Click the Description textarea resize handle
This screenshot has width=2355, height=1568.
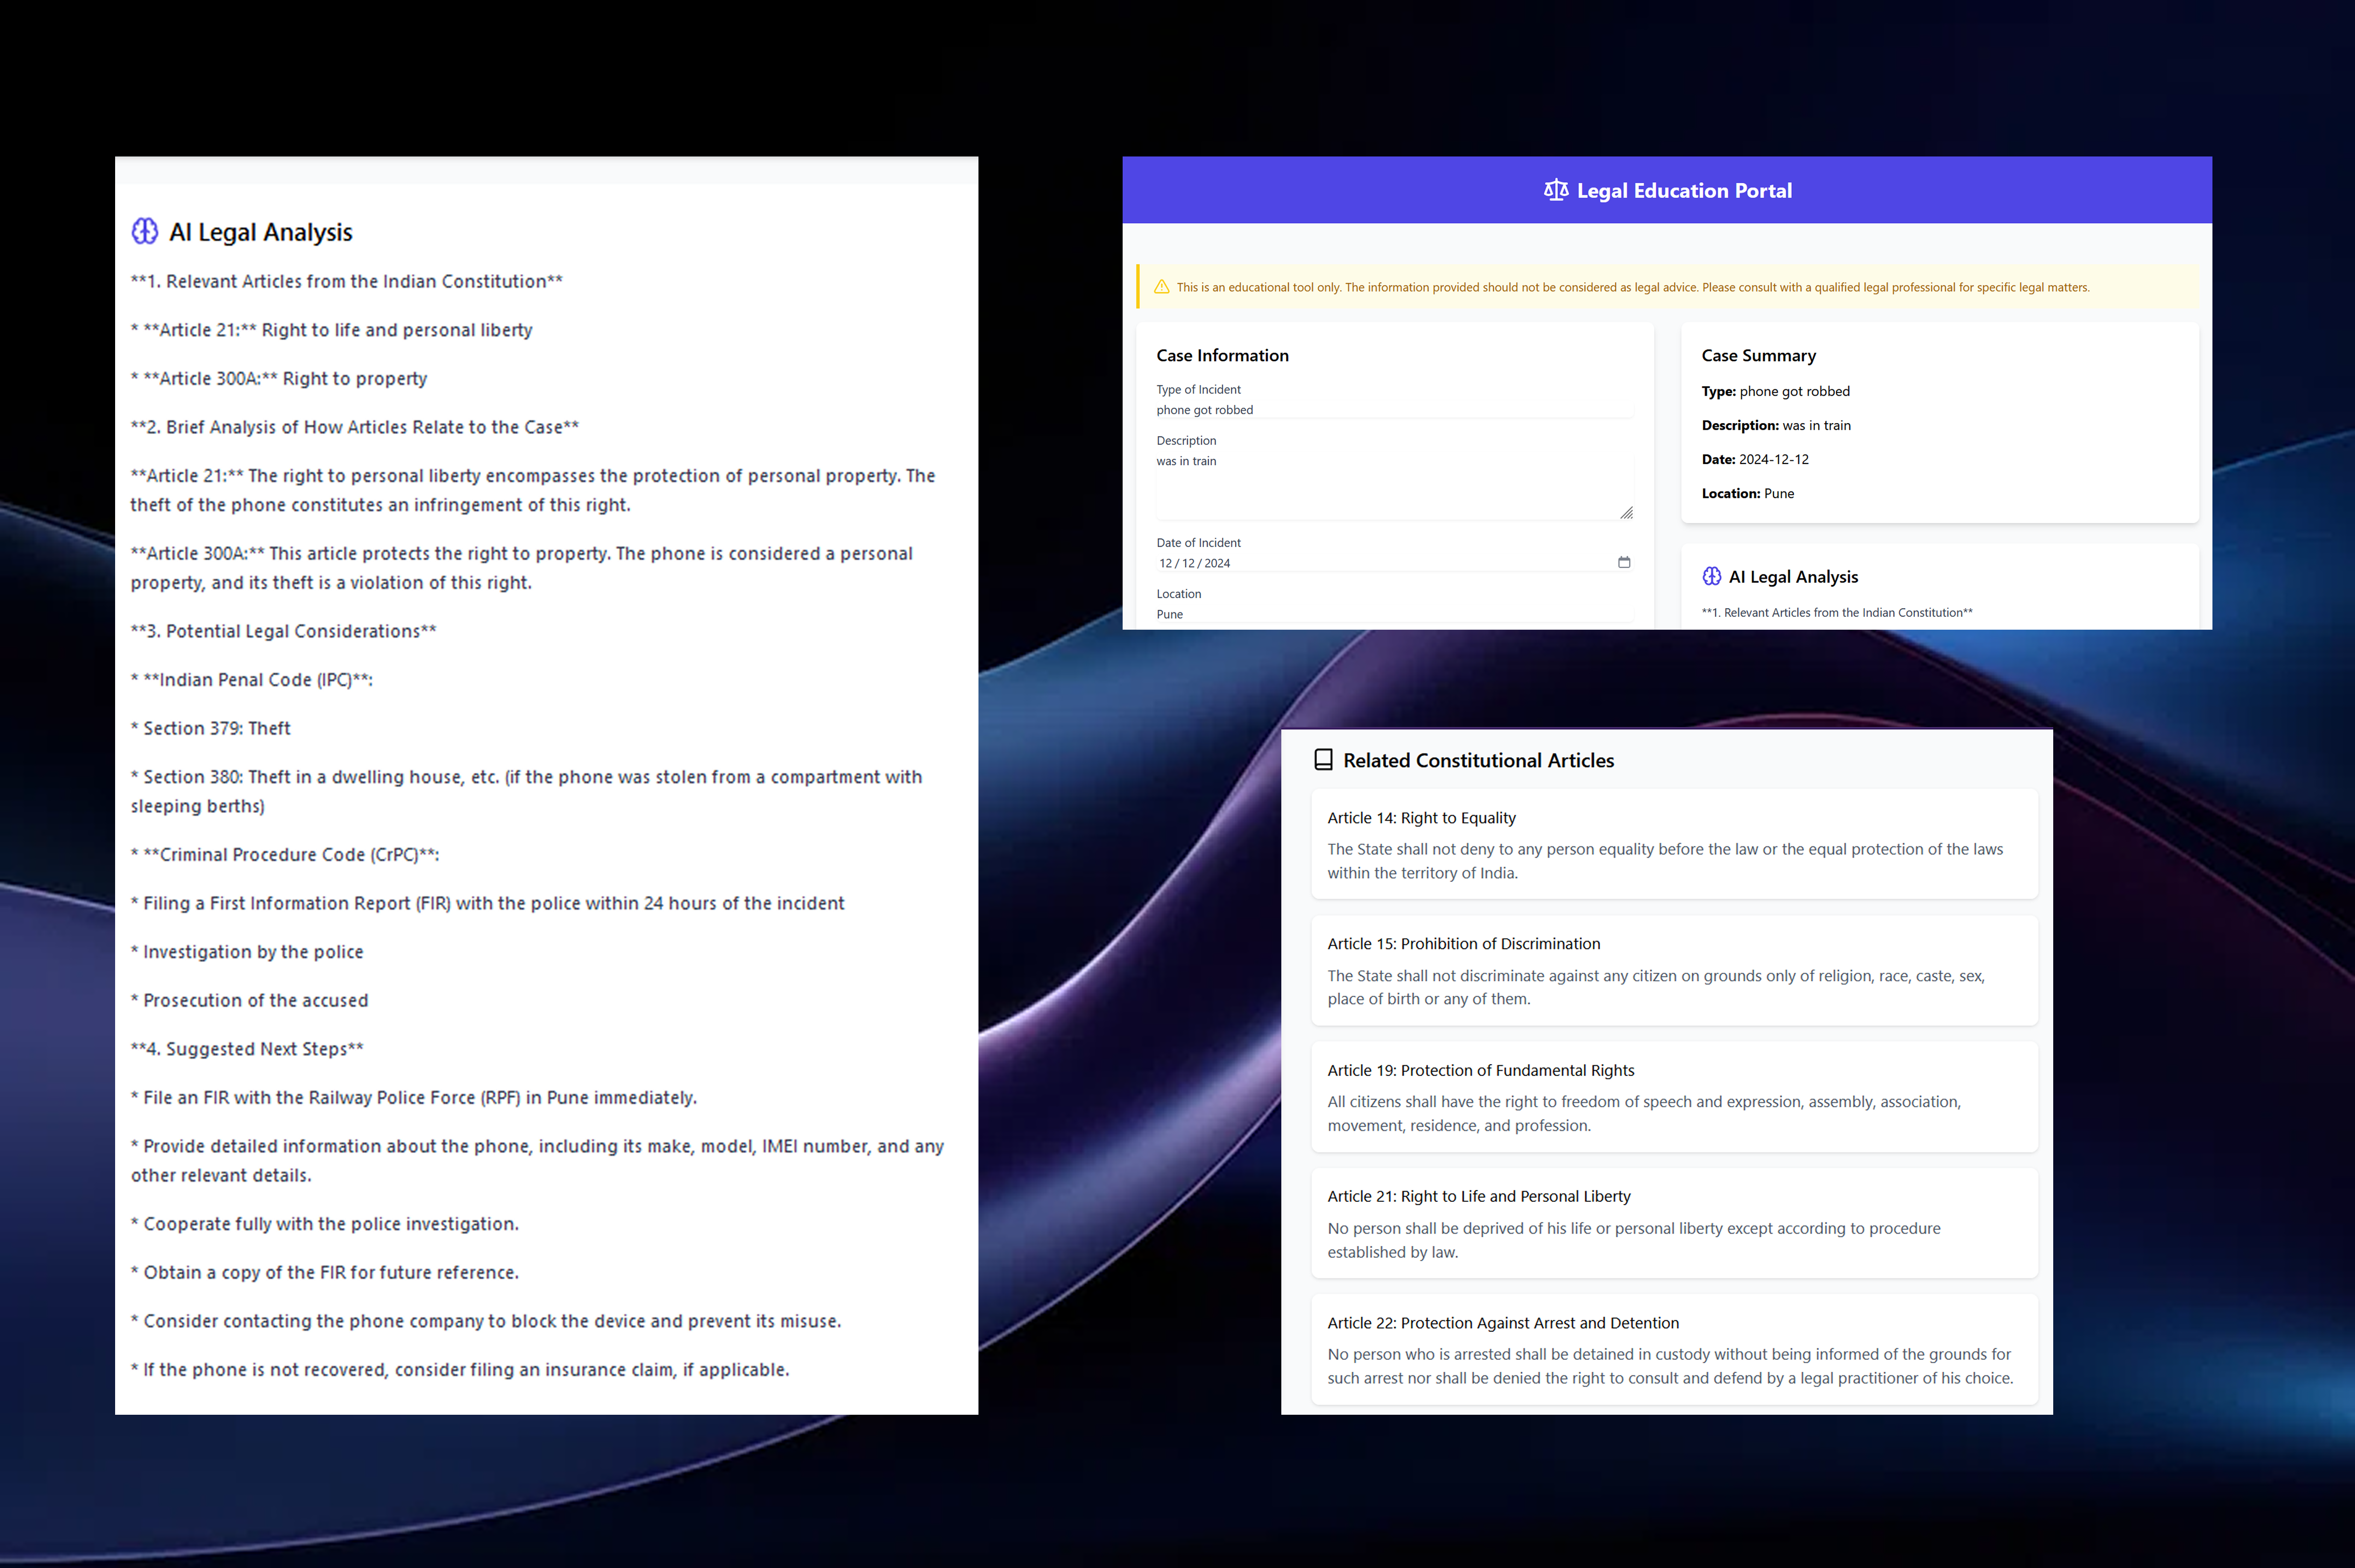[1627, 513]
